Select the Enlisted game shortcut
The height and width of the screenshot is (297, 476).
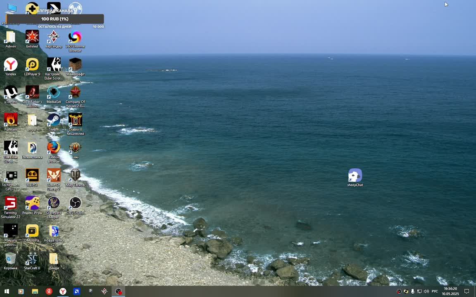coord(32,38)
